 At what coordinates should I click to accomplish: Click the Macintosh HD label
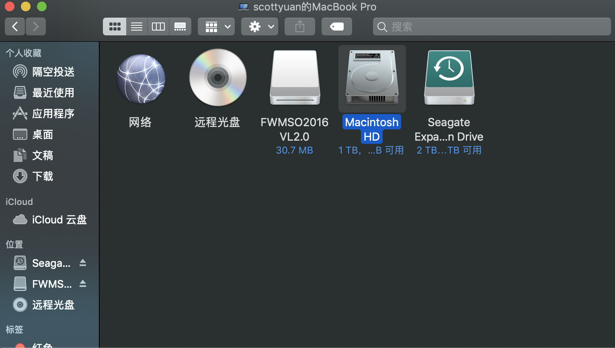point(372,129)
